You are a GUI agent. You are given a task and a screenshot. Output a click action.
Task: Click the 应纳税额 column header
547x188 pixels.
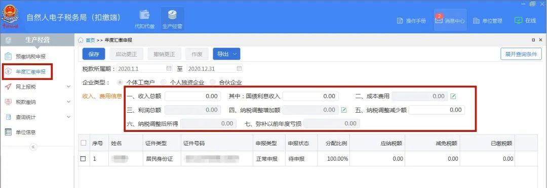pyautogui.click(x=378, y=143)
